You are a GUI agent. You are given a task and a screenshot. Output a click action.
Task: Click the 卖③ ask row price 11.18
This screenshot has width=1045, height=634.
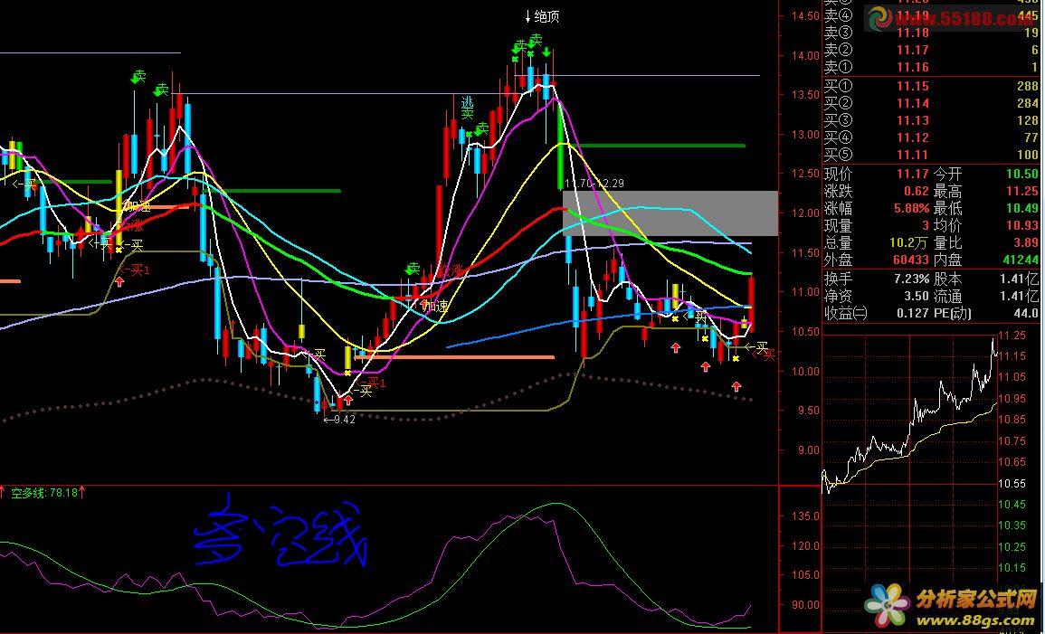coord(913,33)
